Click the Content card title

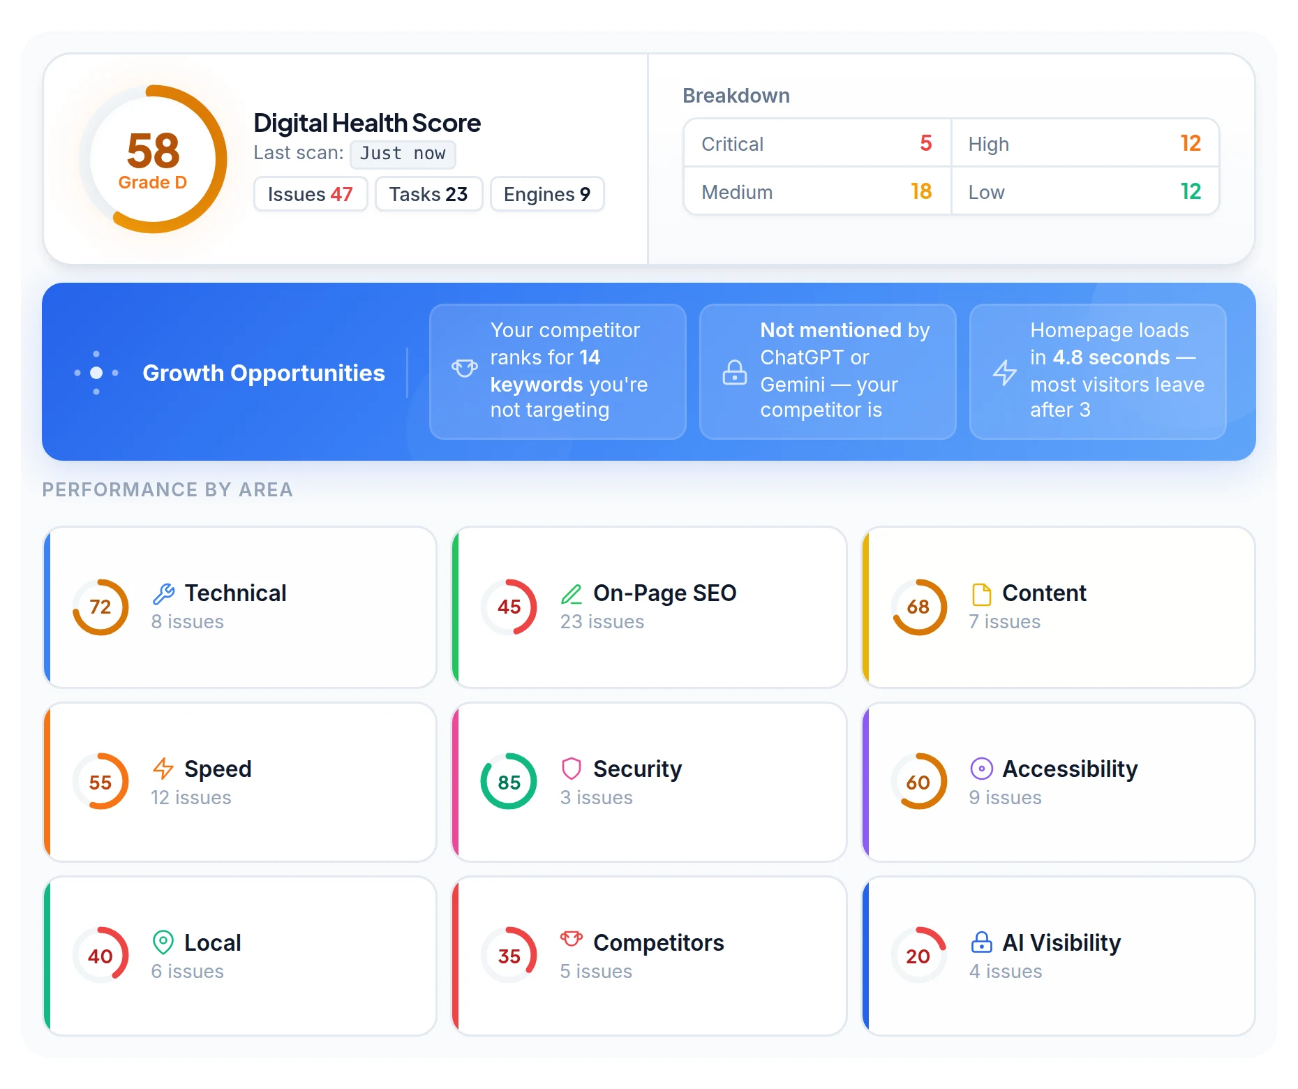(x=1044, y=593)
